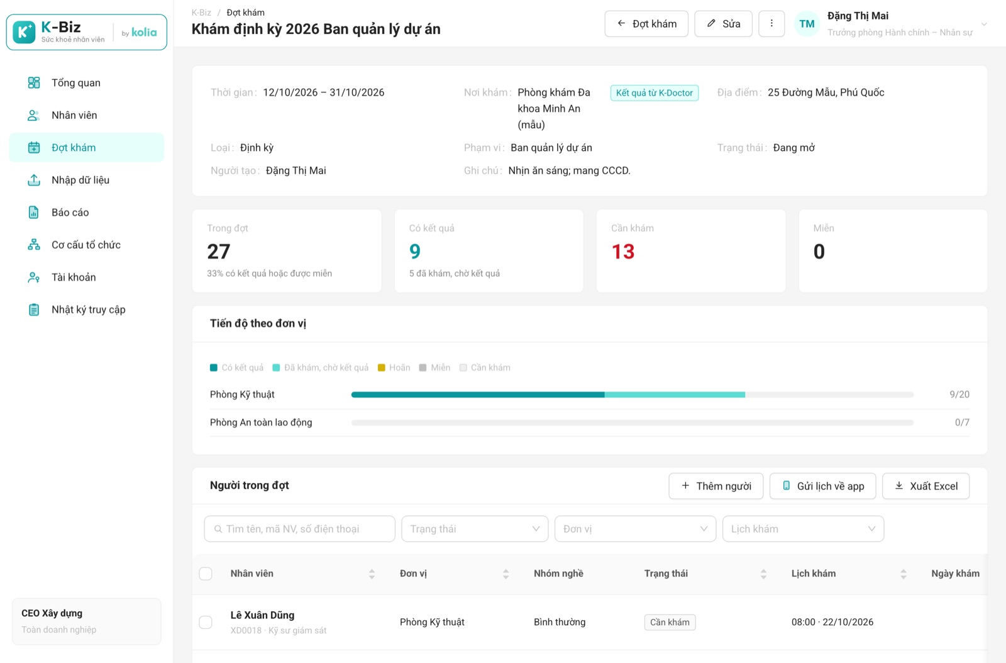The height and width of the screenshot is (663, 1006).
Task: Go back with the Đợt khám button
Action: (x=646, y=24)
